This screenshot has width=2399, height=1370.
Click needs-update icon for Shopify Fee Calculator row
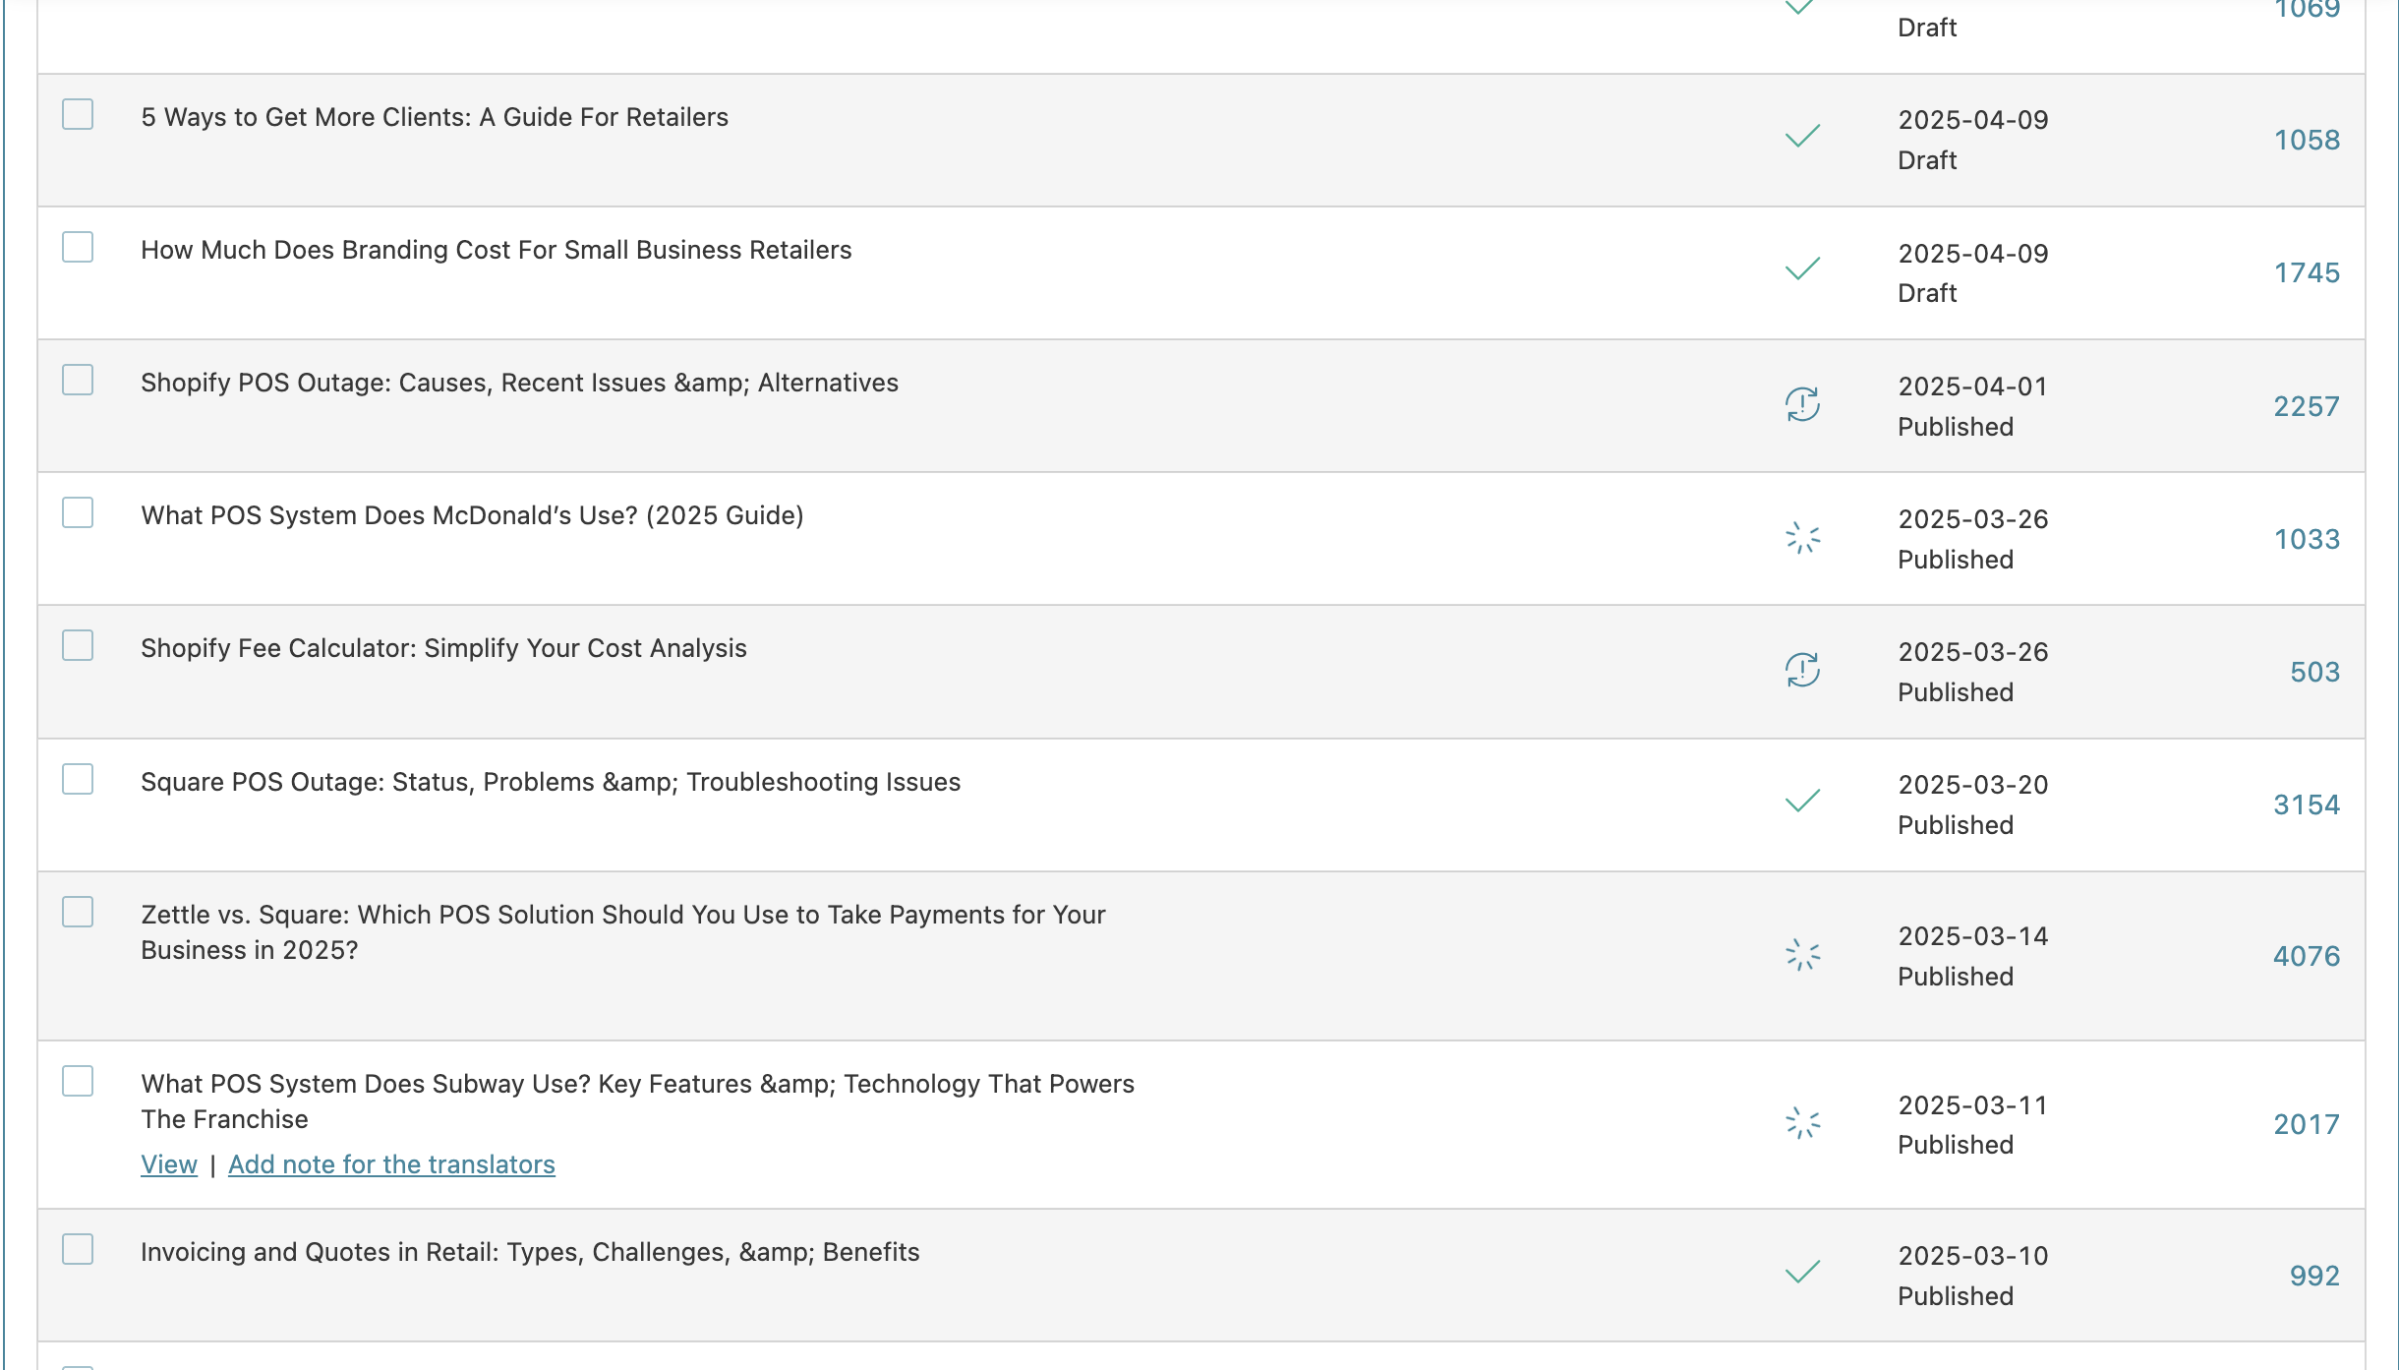click(x=1802, y=671)
